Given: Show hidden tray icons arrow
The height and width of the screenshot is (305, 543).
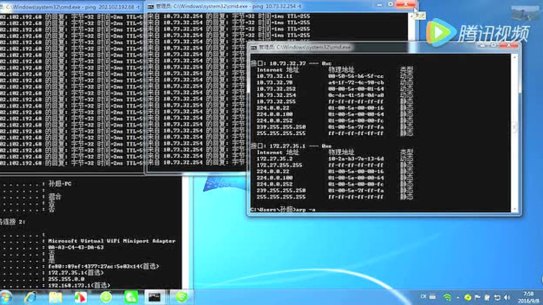Looking at the screenshot, I should coord(458,297).
